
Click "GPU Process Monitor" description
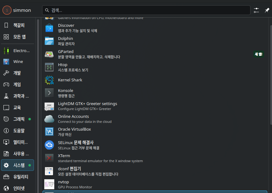pyautogui.click(x=75, y=187)
